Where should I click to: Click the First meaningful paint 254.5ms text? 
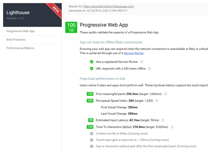click(129, 94)
